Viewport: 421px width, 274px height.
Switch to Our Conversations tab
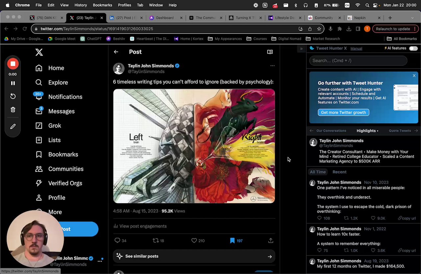[x=331, y=131]
